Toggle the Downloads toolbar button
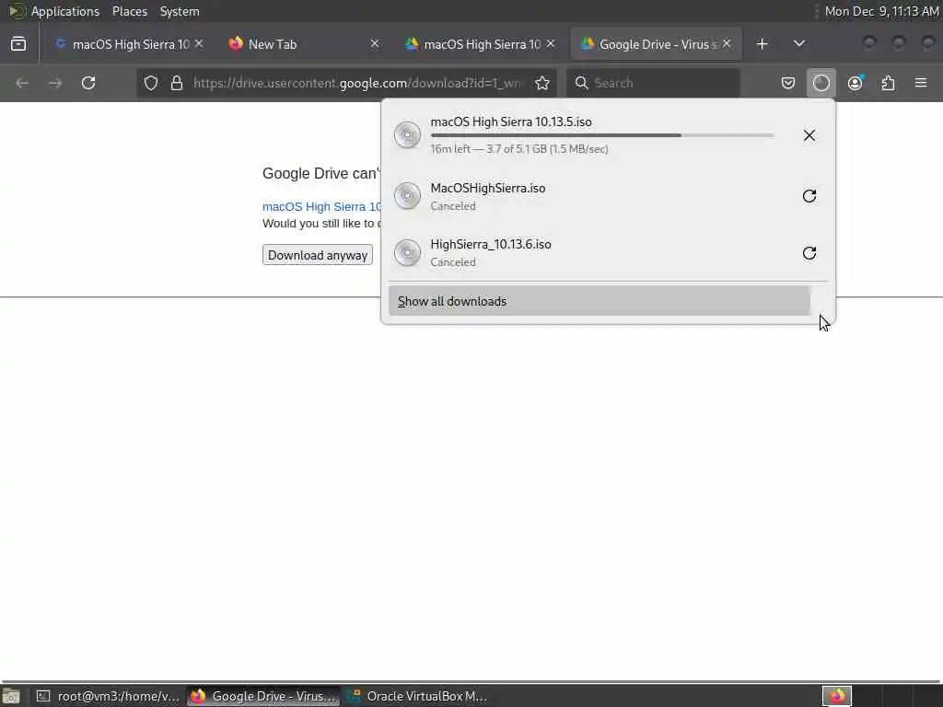Image resolution: width=943 pixels, height=707 pixels. [821, 83]
